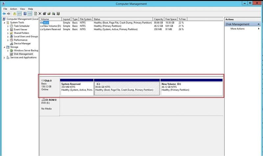This screenshot has width=263, height=156.
Task: Click the Up one level folder icon
Action: point(14,14)
